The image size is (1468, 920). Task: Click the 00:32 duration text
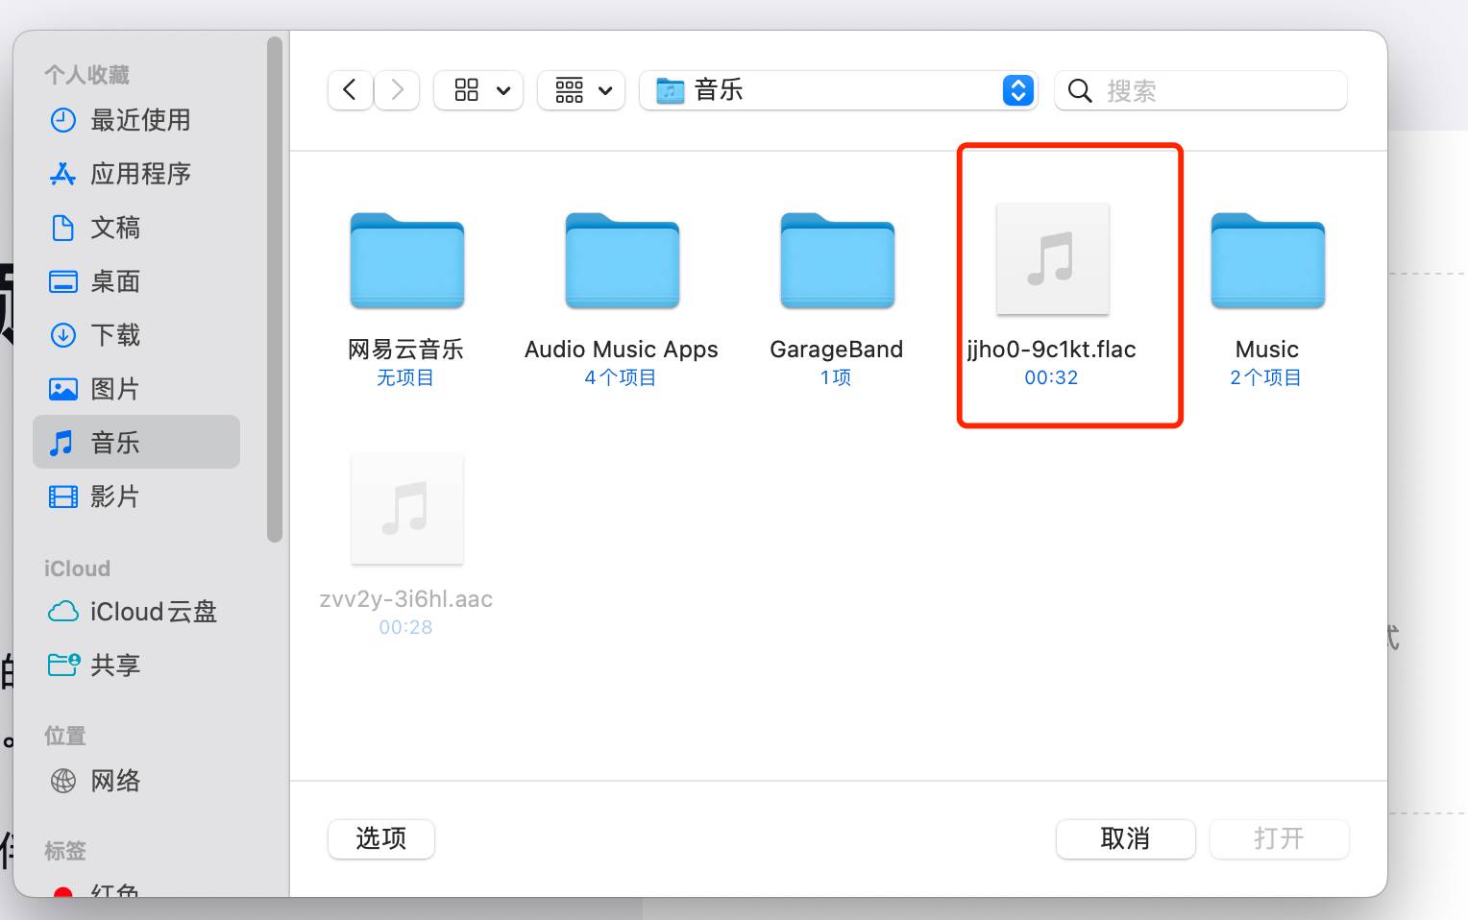1051,377
